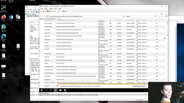Click scroll up arrow of IE page
The image size is (184, 103).
pyautogui.click(x=167, y=22)
